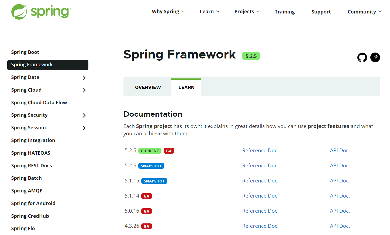Expand the Community menu

(x=365, y=12)
